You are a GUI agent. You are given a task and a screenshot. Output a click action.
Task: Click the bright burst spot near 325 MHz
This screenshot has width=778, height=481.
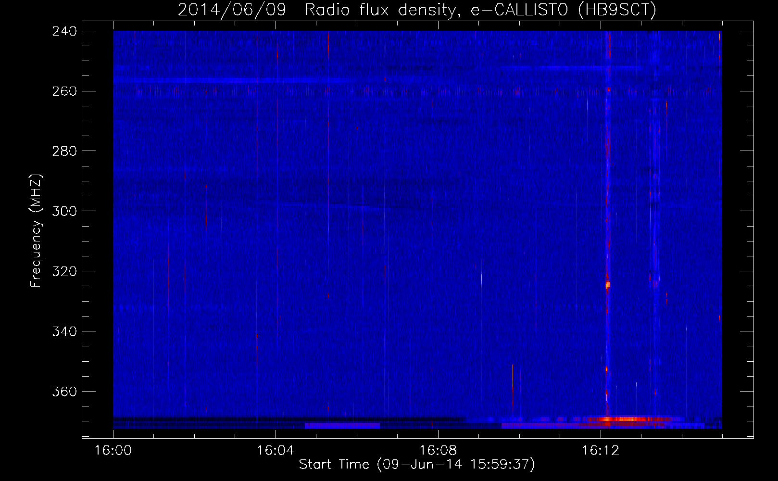click(607, 285)
